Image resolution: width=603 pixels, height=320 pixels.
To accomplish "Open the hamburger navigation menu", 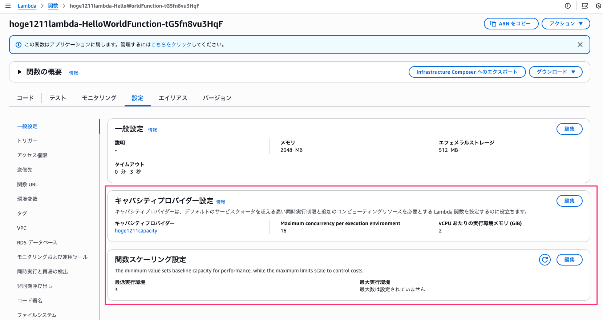I will pyautogui.click(x=8, y=6).
